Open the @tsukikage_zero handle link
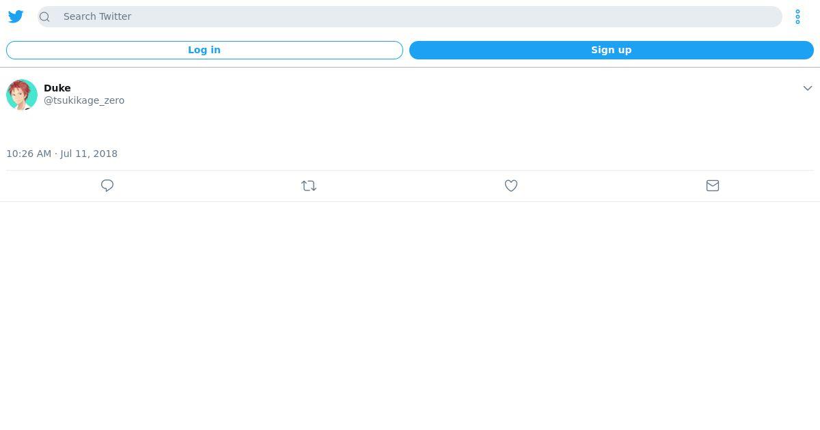Screen dimensions: 820x430 pos(84,100)
